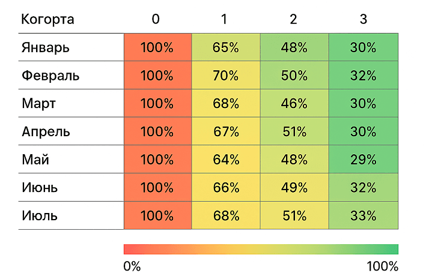Select the Июль cohort label
Viewport: 432px width, 276px height.
(40, 215)
